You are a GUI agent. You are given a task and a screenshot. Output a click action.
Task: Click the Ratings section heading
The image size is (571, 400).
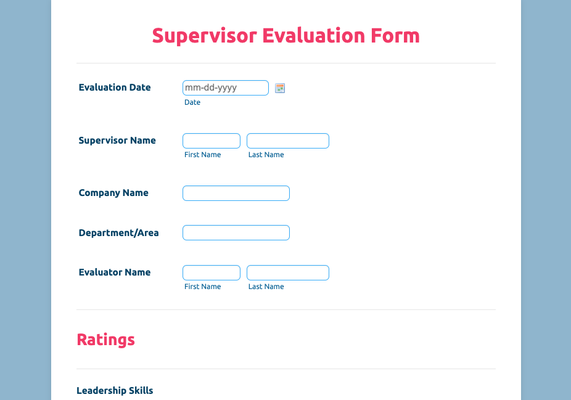point(105,340)
